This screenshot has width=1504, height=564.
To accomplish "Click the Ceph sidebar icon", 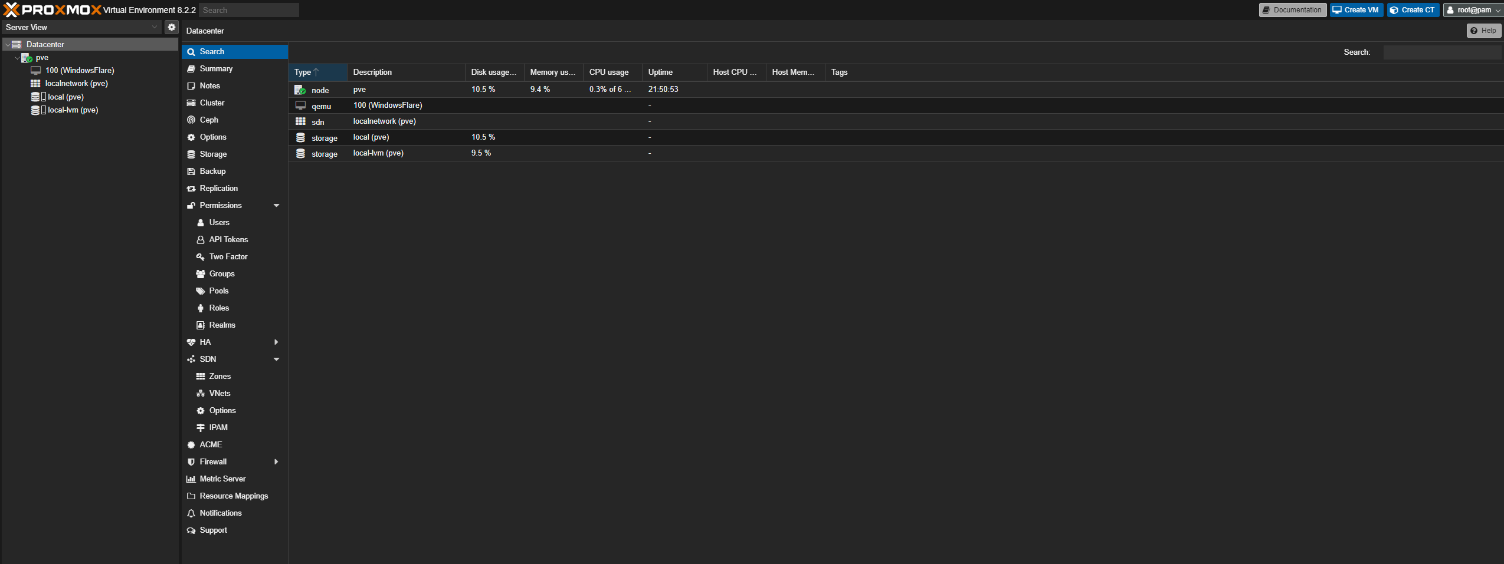I will point(191,120).
